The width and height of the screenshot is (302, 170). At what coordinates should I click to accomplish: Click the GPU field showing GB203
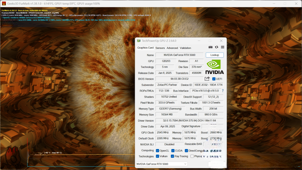coord(166,61)
